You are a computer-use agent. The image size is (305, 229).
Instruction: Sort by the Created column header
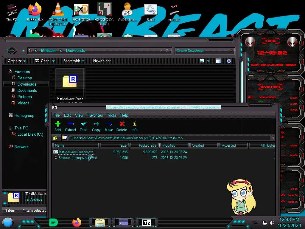pos(204,146)
